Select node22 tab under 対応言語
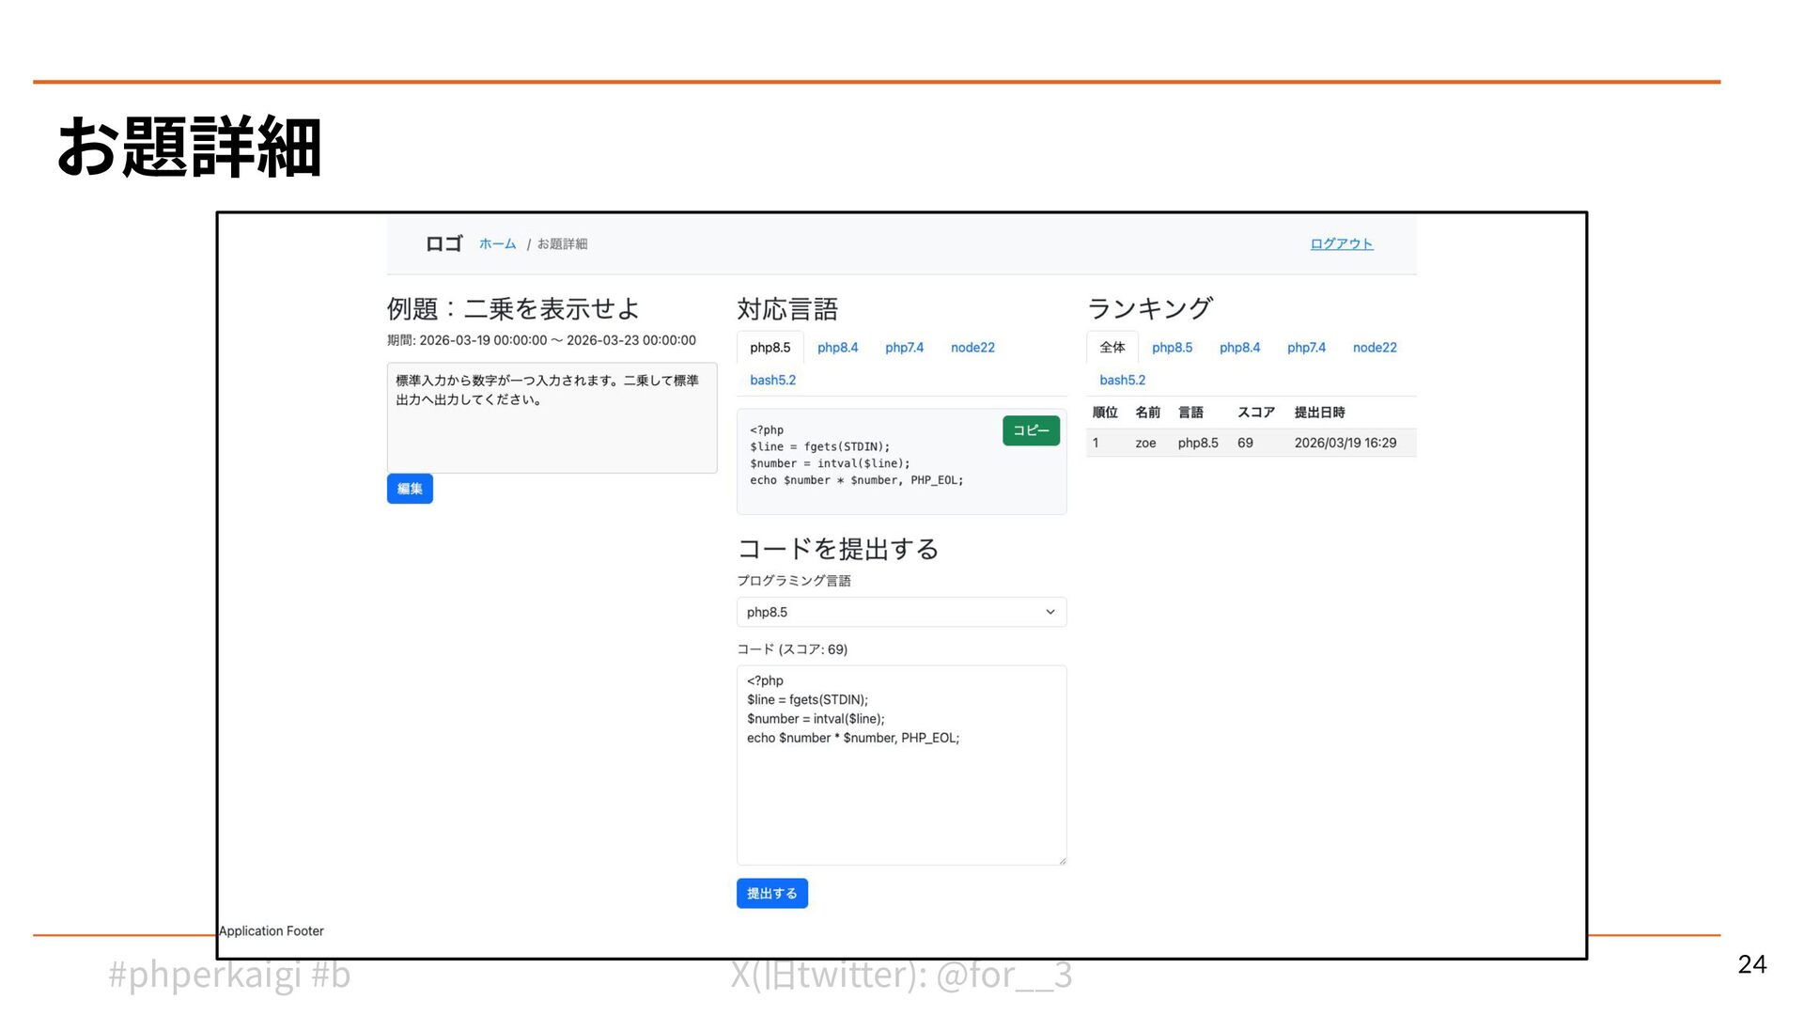This screenshot has width=1804, height=1015. tap(972, 348)
